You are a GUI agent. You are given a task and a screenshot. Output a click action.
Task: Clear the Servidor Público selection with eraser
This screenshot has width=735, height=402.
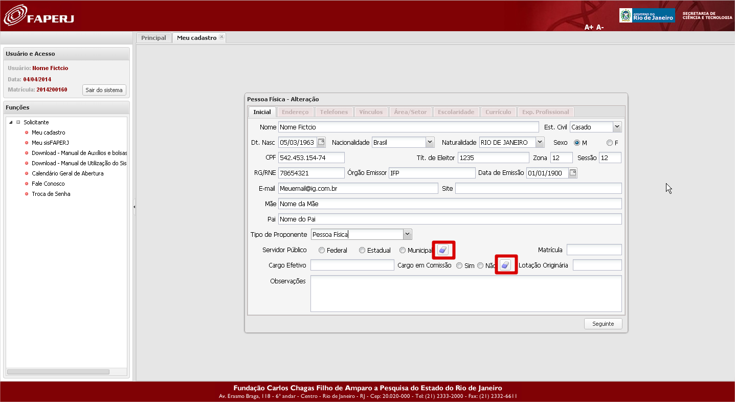[x=443, y=250]
